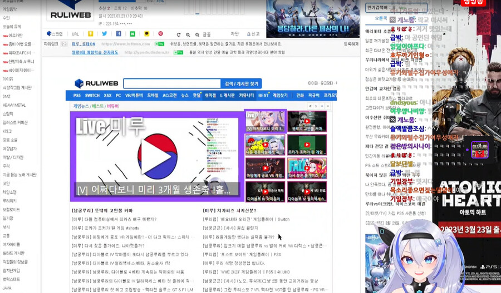The height and width of the screenshot is (293, 501).
Task: Share post via KakaoTalk icon
Action: tap(146, 33)
